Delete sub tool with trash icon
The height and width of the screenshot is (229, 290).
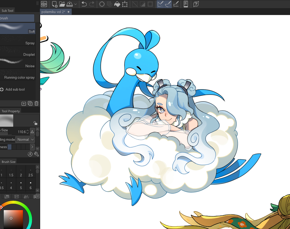36,103
